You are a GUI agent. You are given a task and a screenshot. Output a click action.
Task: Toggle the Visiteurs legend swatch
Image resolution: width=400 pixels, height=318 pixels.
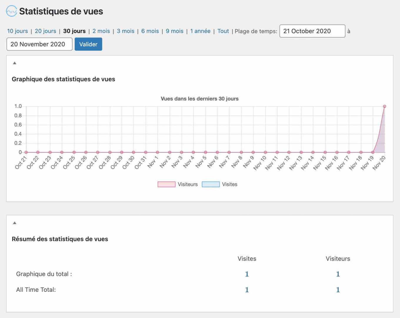(x=166, y=184)
